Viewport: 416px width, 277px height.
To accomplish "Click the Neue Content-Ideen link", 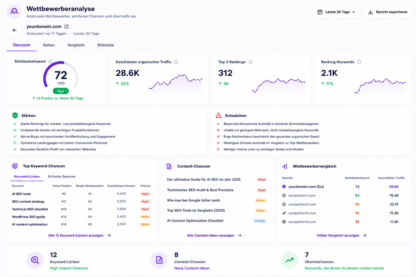I will 192,268.
